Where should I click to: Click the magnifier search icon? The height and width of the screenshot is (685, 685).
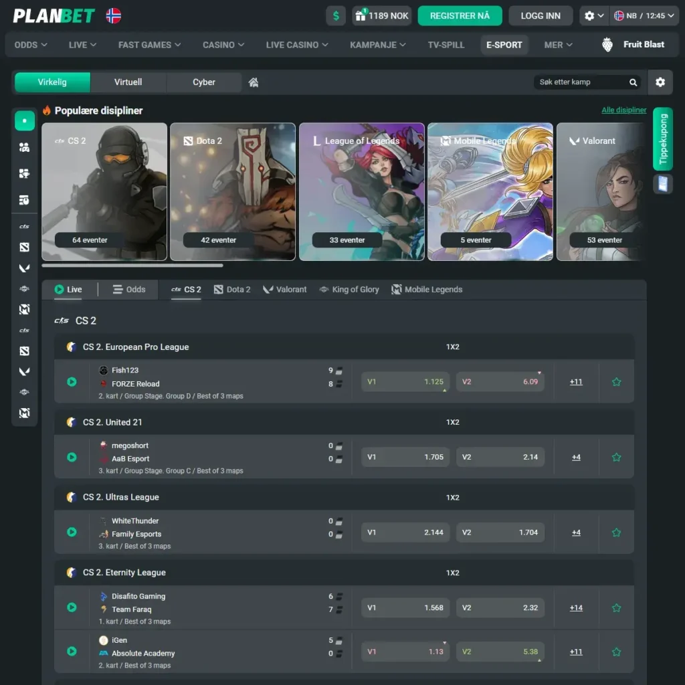[633, 82]
